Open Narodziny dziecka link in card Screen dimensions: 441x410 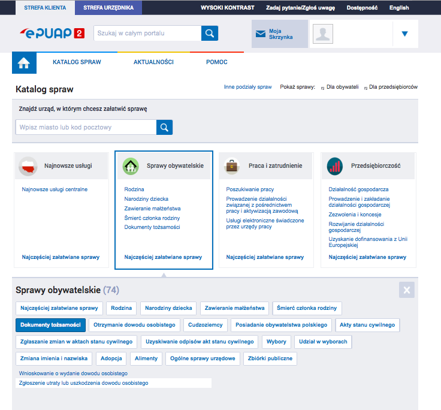click(x=146, y=199)
